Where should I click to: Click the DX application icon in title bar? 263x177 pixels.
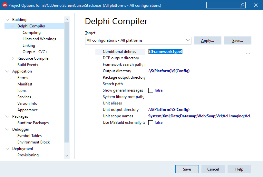point(5,5)
